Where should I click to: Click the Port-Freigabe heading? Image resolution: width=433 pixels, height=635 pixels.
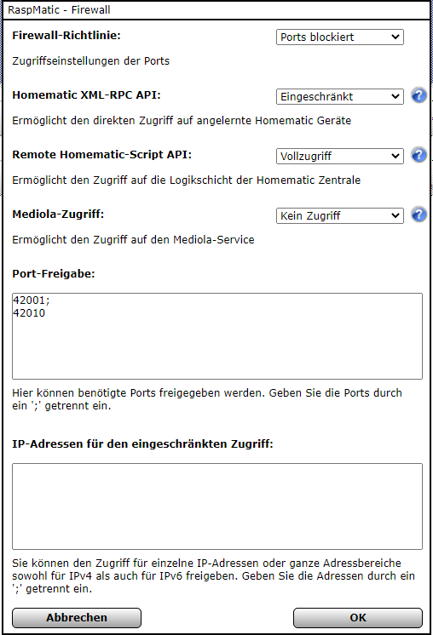54,274
